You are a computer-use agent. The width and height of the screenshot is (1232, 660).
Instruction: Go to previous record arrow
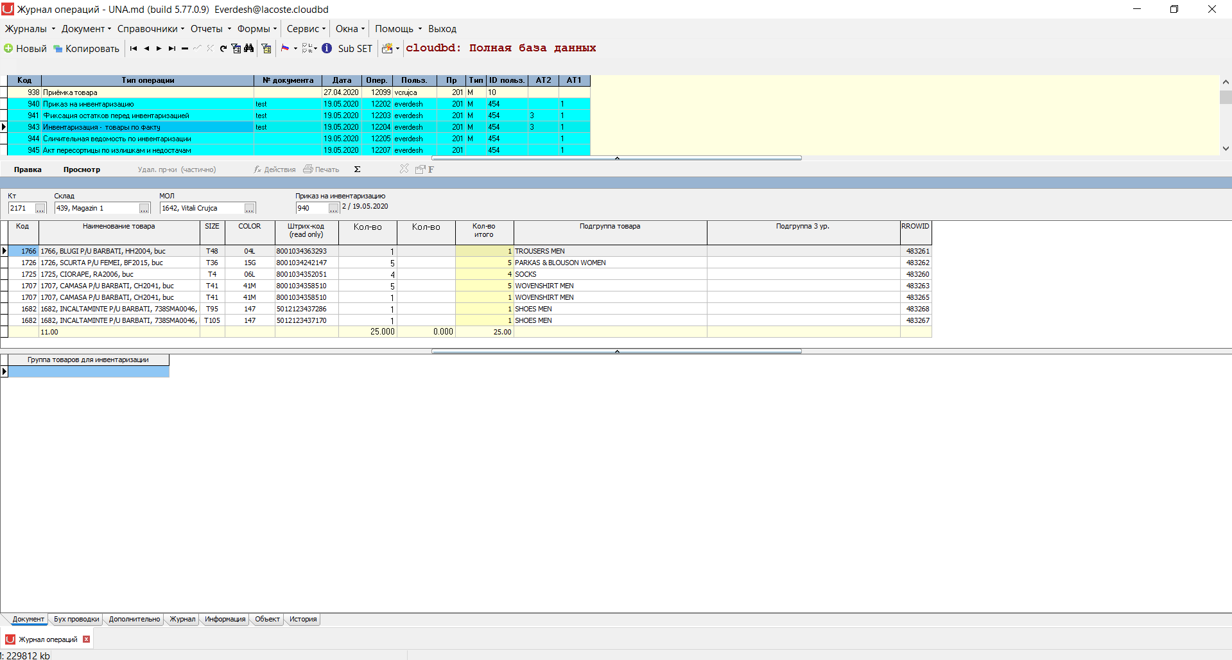click(146, 48)
